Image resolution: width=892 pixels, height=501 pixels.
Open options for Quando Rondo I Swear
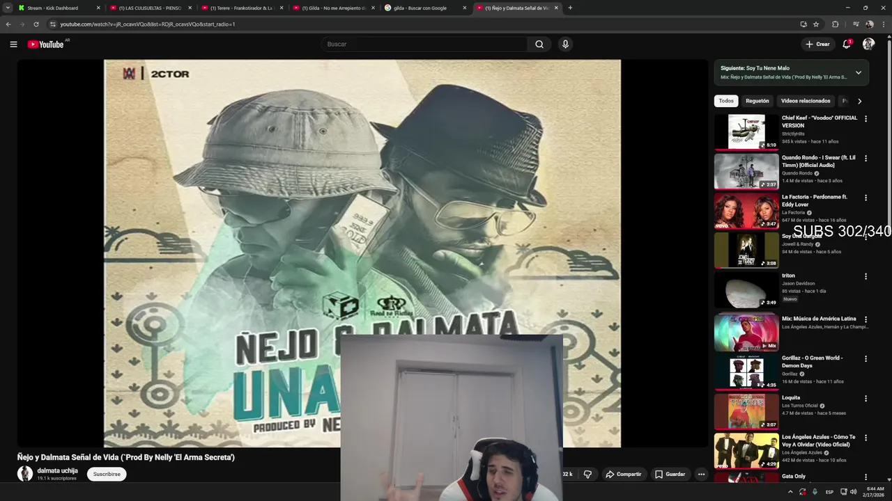866,159
